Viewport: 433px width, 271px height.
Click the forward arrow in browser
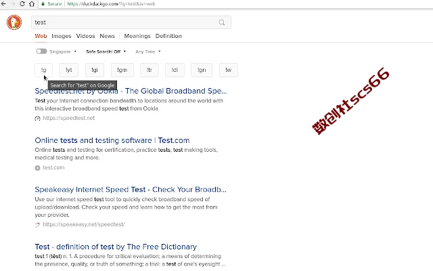pos(13,4)
